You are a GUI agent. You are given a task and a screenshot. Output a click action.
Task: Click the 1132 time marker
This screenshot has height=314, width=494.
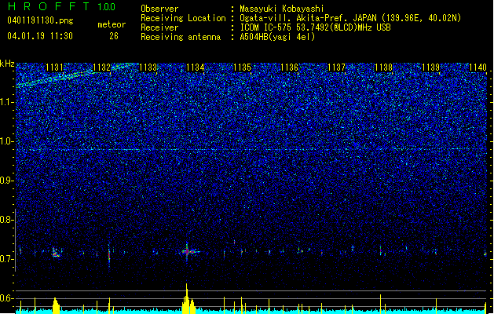click(x=102, y=68)
